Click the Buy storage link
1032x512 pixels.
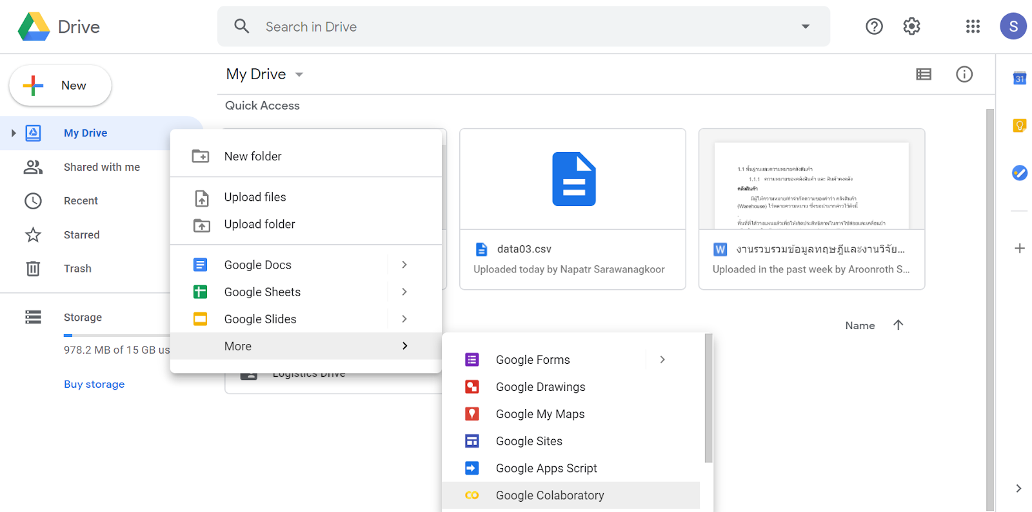94,384
